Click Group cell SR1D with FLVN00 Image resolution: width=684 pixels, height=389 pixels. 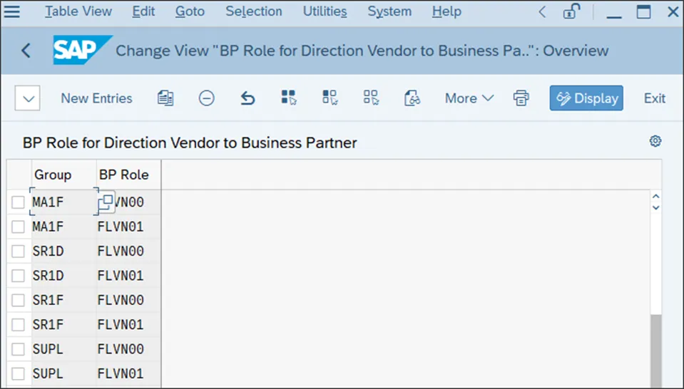pos(63,251)
